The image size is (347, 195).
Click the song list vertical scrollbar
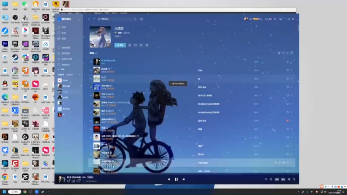pyautogui.click(x=298, y=28)
